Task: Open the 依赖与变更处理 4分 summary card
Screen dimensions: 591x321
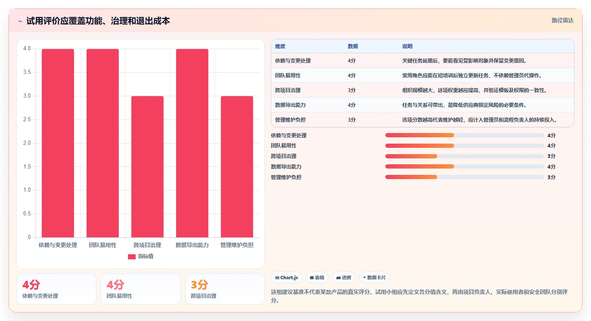Action: click(56, 289)
